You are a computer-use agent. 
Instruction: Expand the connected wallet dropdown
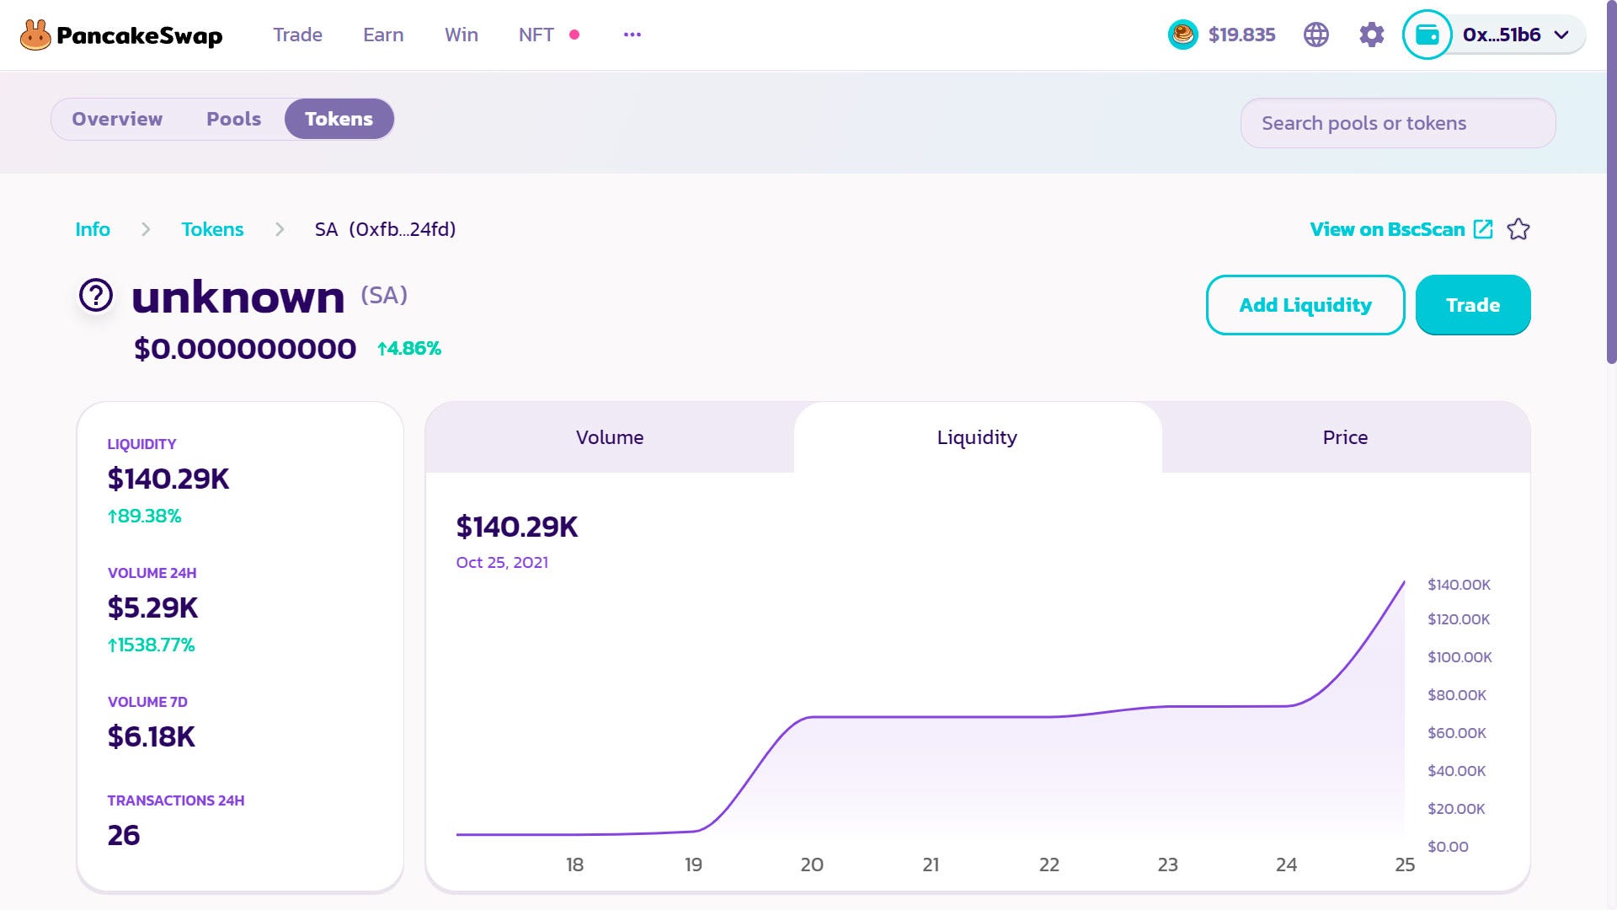[x=1562, y=35]
